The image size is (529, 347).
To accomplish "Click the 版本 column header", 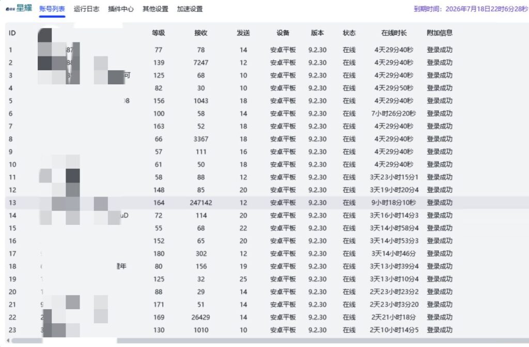I will coord(317,33).
